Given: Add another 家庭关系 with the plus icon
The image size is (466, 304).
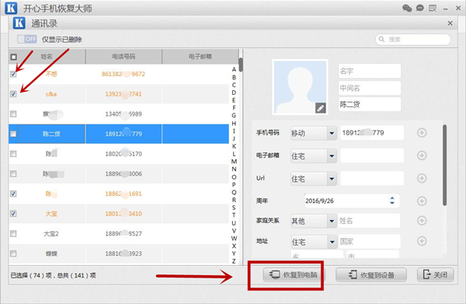Looking at the screenshot, I should tap(422, 220).
